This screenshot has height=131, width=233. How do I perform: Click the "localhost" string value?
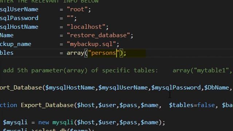coord(86,27)
